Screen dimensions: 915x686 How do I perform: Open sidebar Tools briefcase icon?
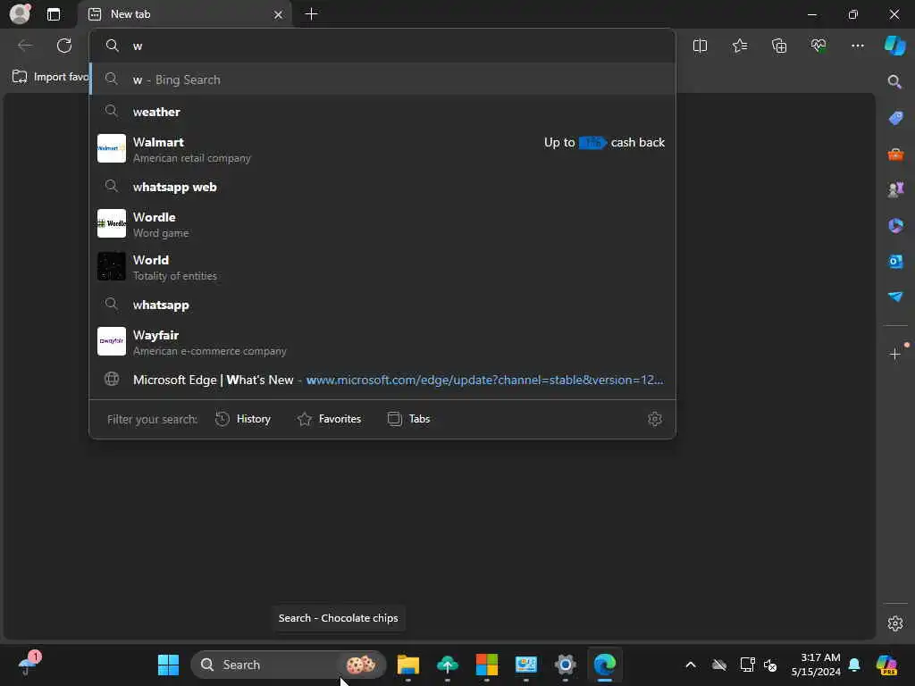click(895, 154)
